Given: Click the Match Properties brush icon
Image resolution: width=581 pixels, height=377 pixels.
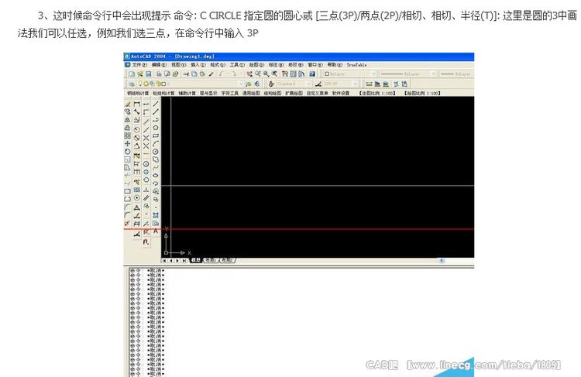Looking at the screenshot, I should (211, 74).
